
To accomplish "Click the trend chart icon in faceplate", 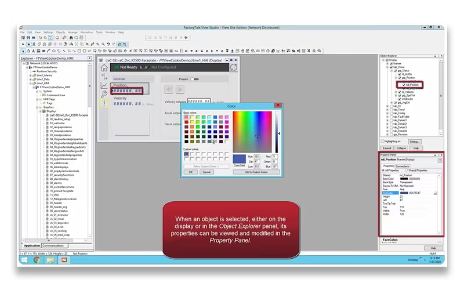I will pyautogui.click(x=104, y=85).
